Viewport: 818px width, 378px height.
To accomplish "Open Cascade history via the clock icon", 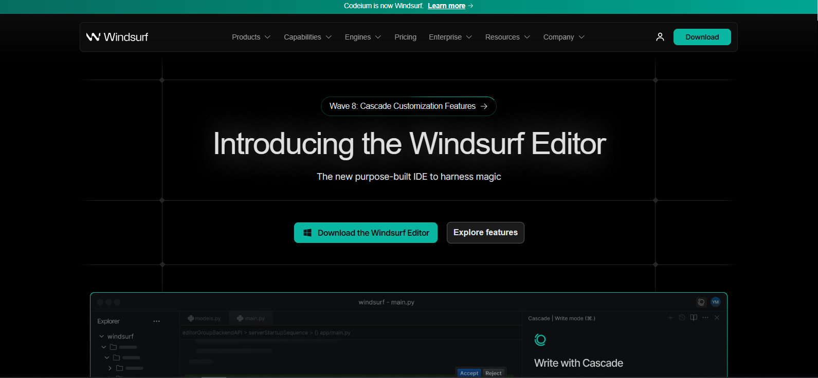I will 682,318.
